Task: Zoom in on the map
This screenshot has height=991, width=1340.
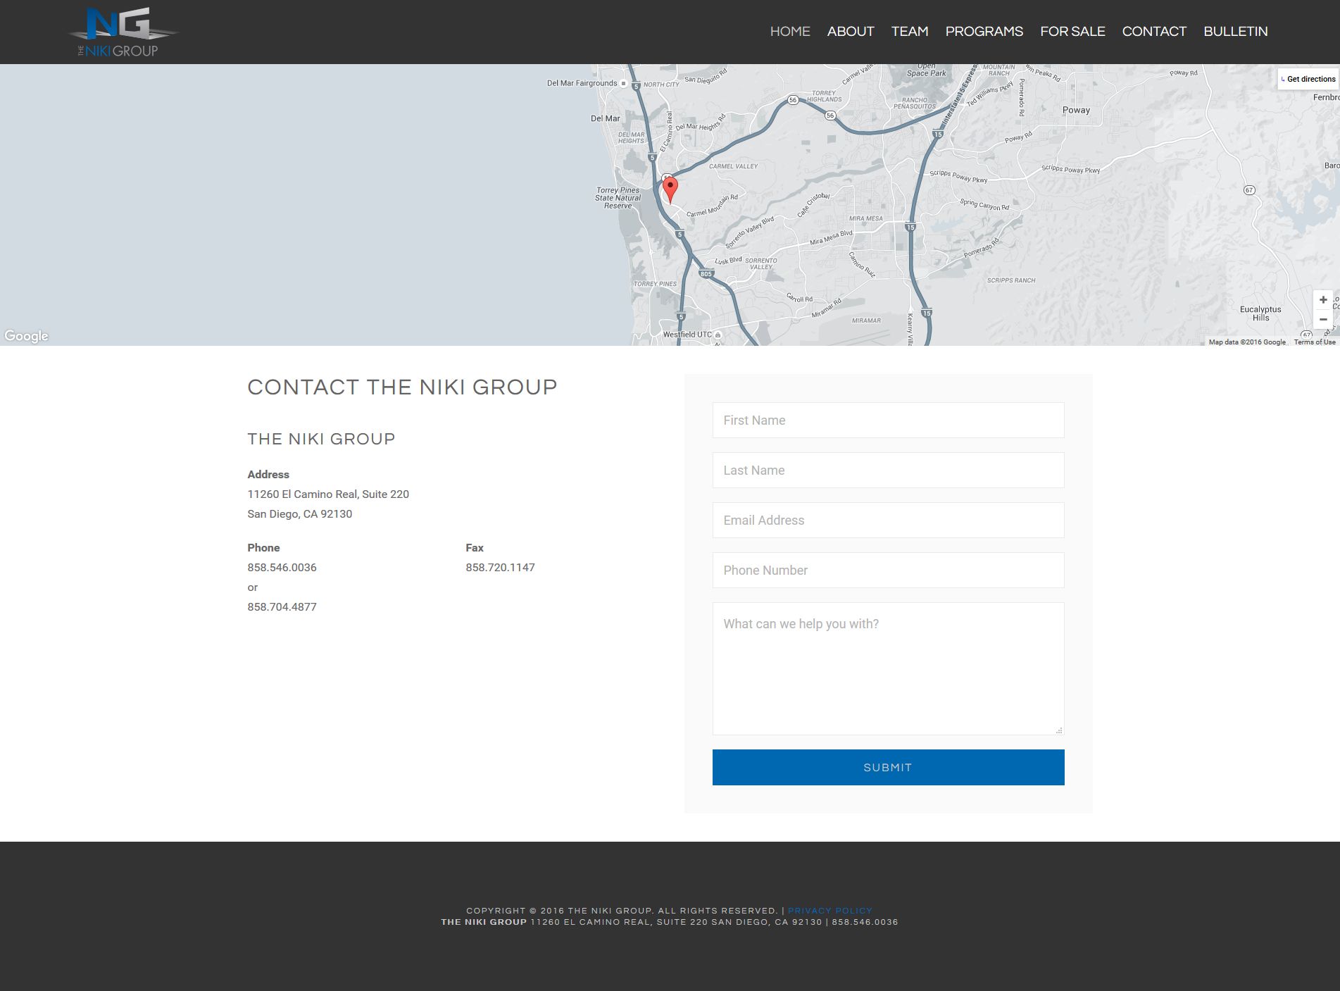Action: (x=1322, y=299)
